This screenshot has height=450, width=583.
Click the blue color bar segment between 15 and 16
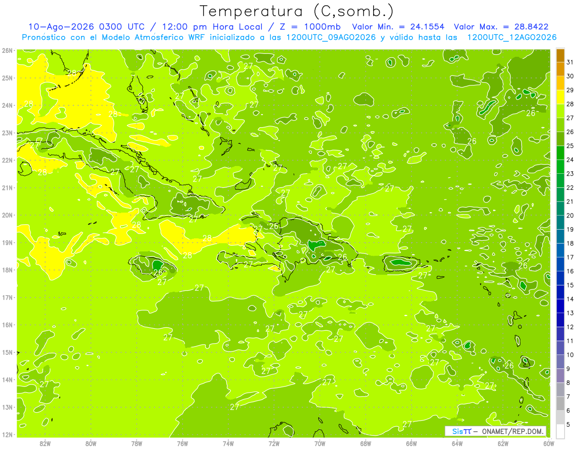pyautogui.click(x=560, y=278)
